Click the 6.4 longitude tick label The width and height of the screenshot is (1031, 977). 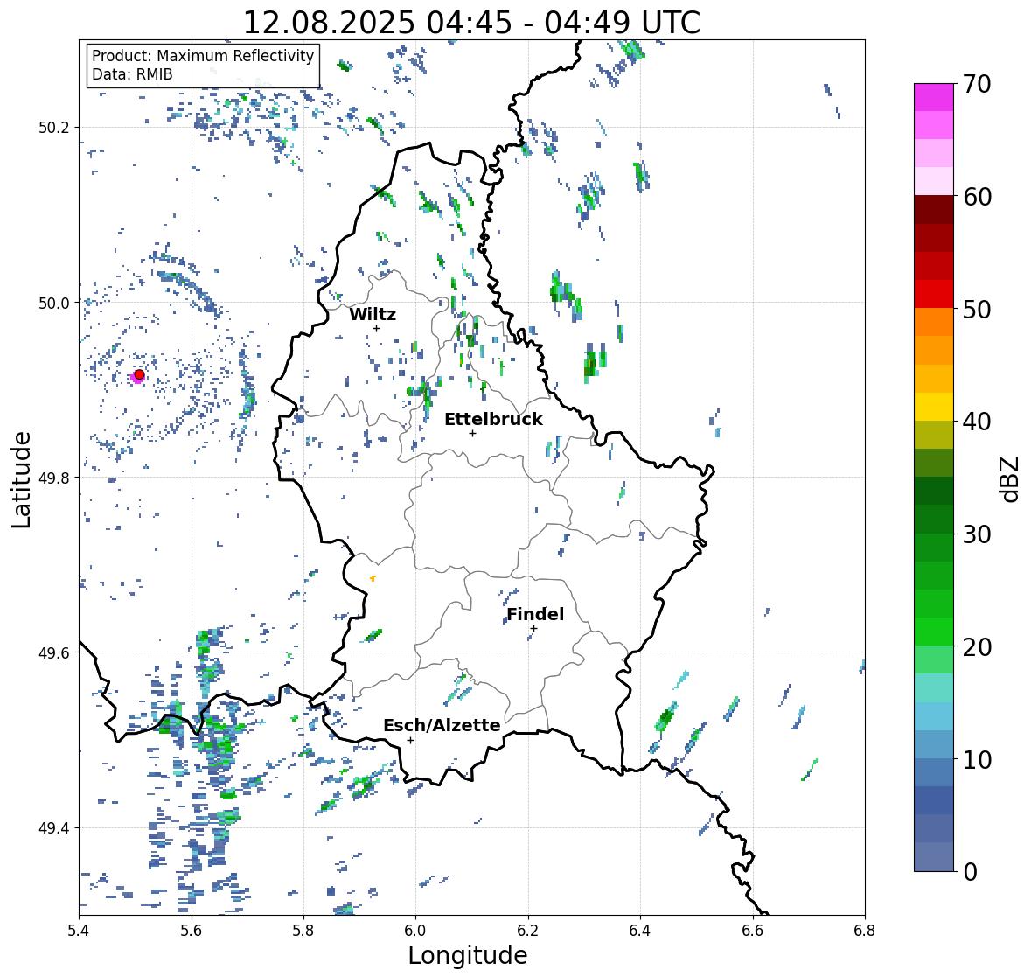pyautogui.click(x=640, y=931)
